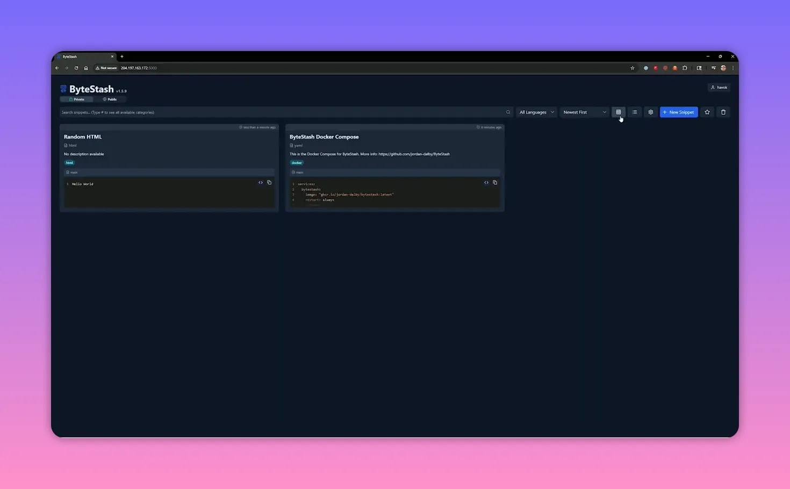
Task: Click the 'services:' code line
Action: pos(306,184)
